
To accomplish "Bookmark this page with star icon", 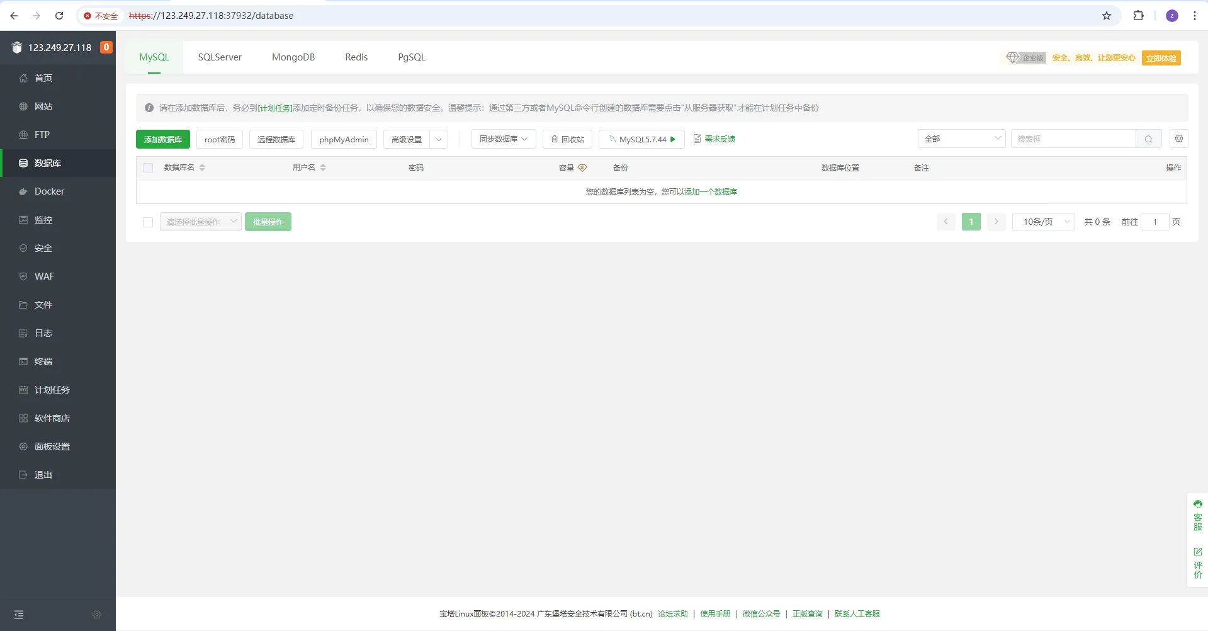I will point(1107,16).
